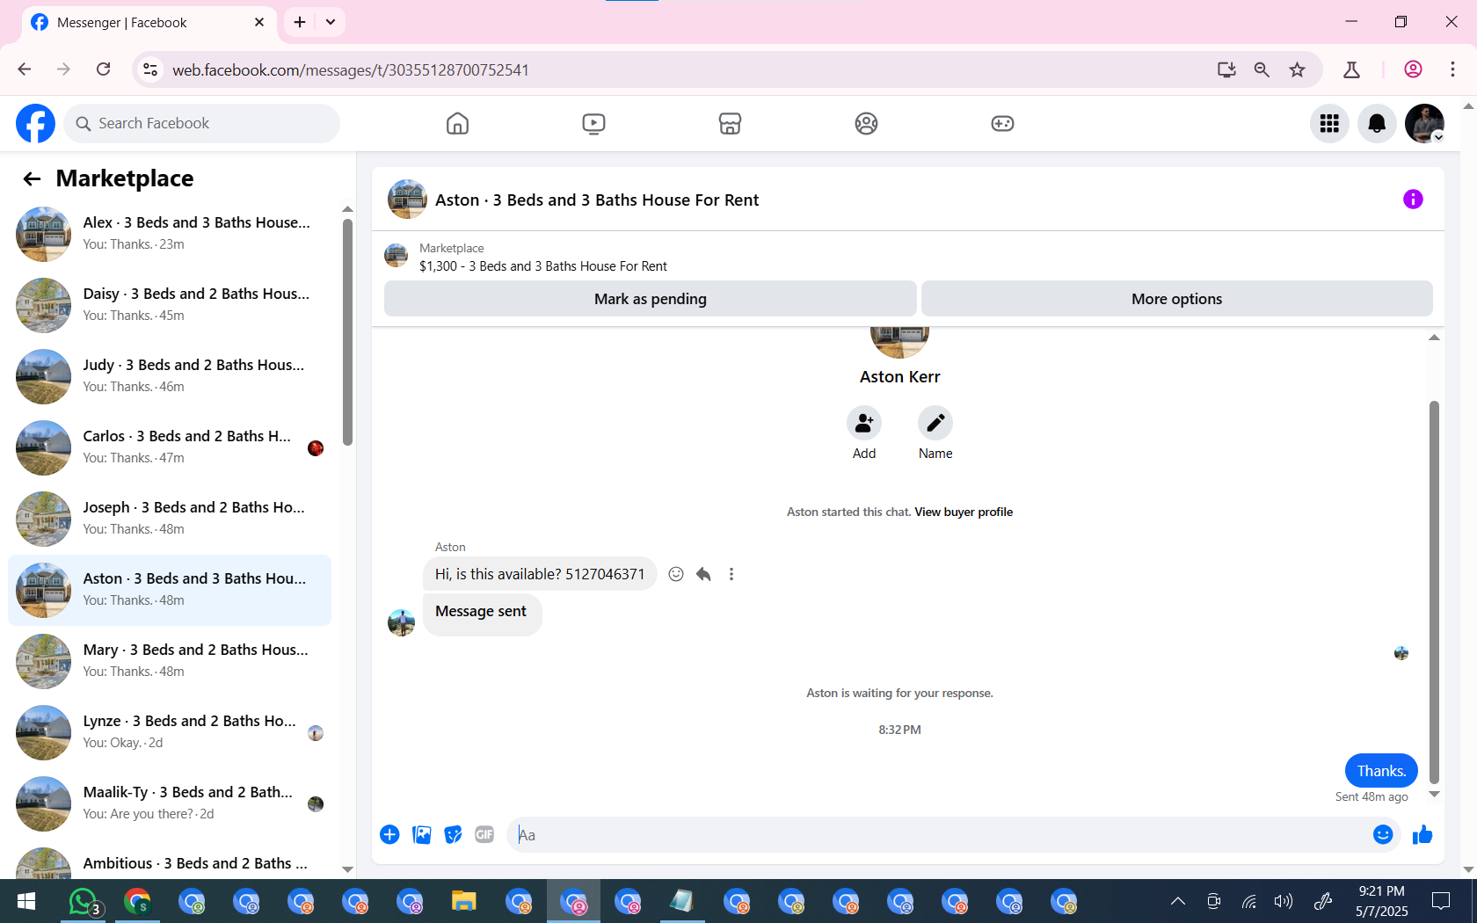Click the Name pencil edit icon
This screenshot has height=923, width=1477.
click(x=935, y=423)
